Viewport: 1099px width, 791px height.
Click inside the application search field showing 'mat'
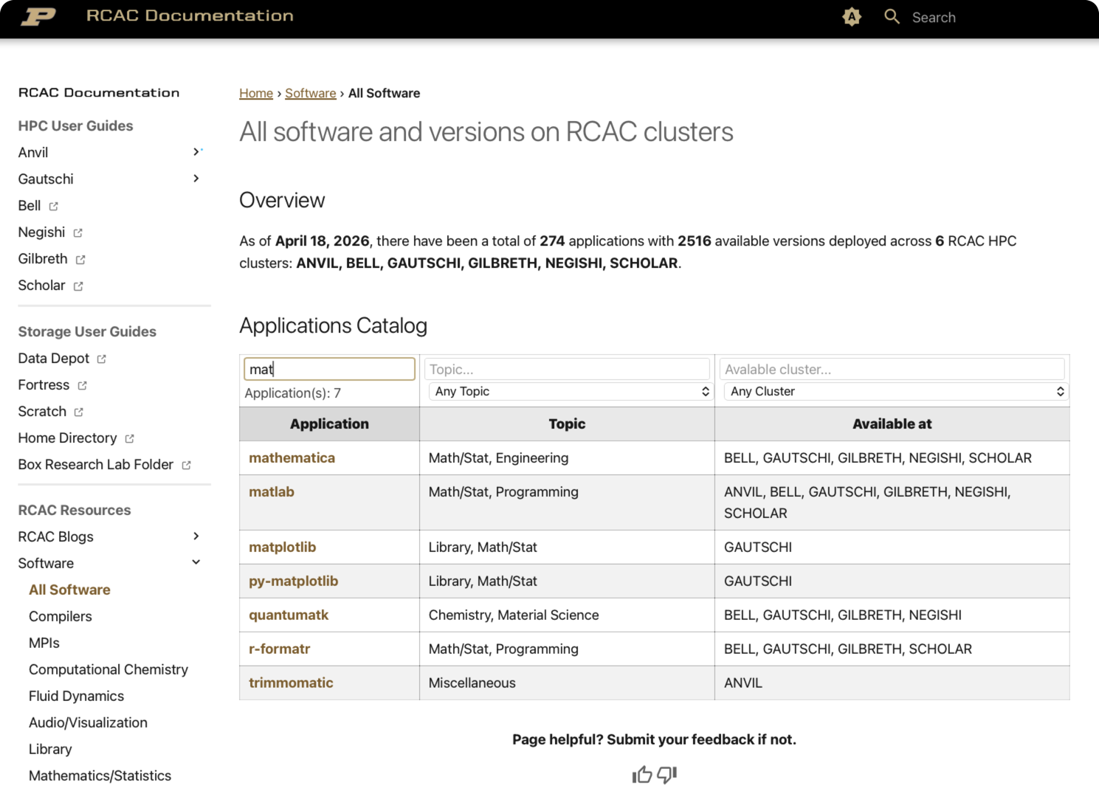[x=329, y=369]
